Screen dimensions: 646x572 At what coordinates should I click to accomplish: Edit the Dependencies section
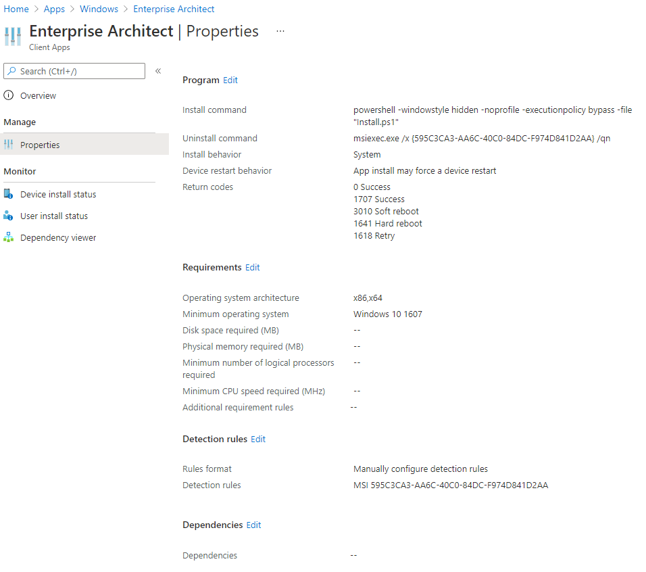click(253, 525)
